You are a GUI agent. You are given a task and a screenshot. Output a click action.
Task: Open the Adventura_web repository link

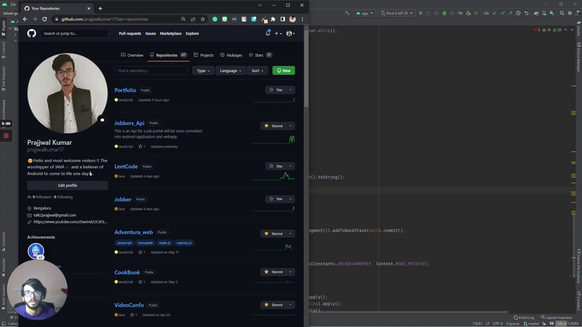click(134, 232)
